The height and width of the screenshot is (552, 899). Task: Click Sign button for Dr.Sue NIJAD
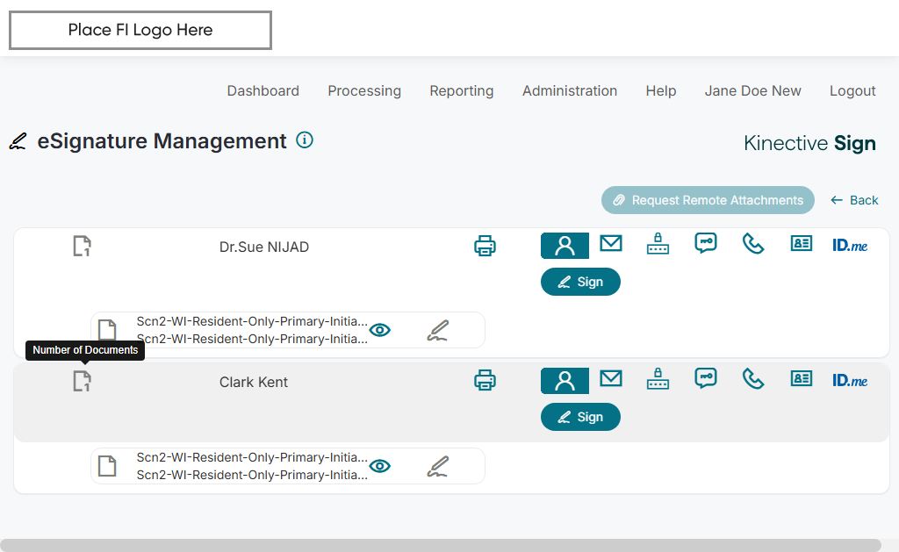(x=580, y=282)
